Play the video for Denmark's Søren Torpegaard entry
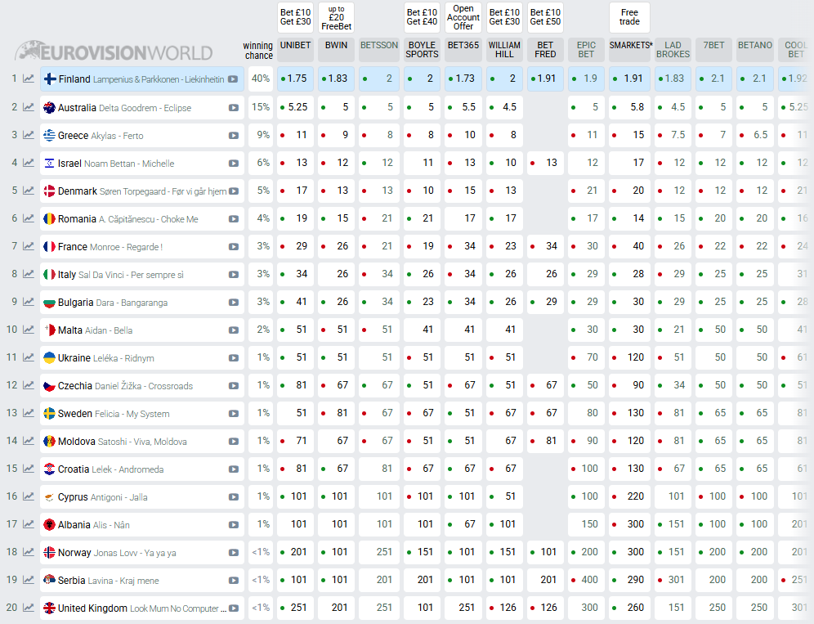This screenshot has height=624, width=814. [234, 191]
